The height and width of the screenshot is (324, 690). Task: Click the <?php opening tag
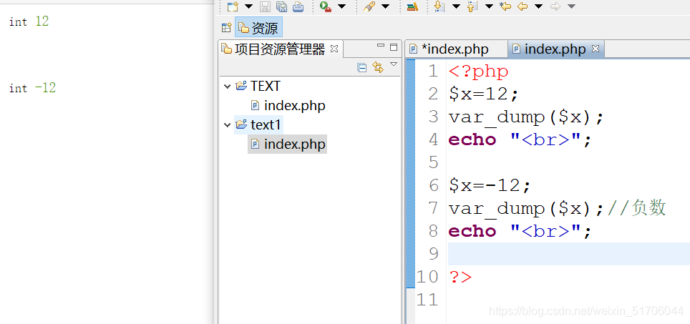click(x=478, y=72)
